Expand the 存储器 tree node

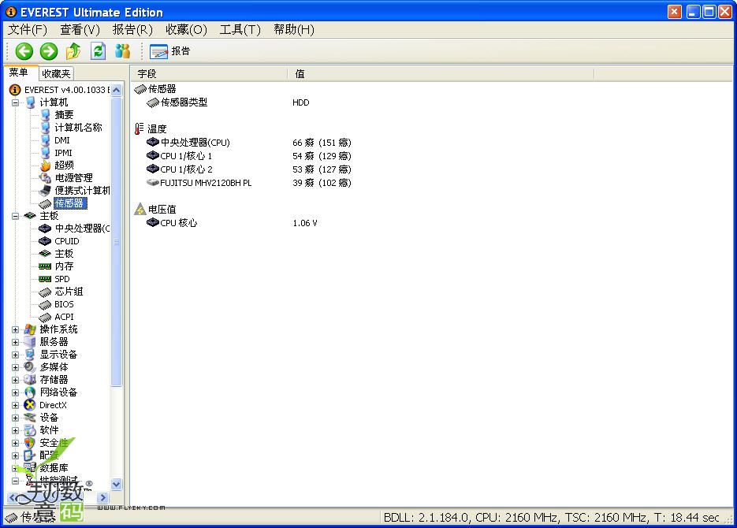point(16,380)
